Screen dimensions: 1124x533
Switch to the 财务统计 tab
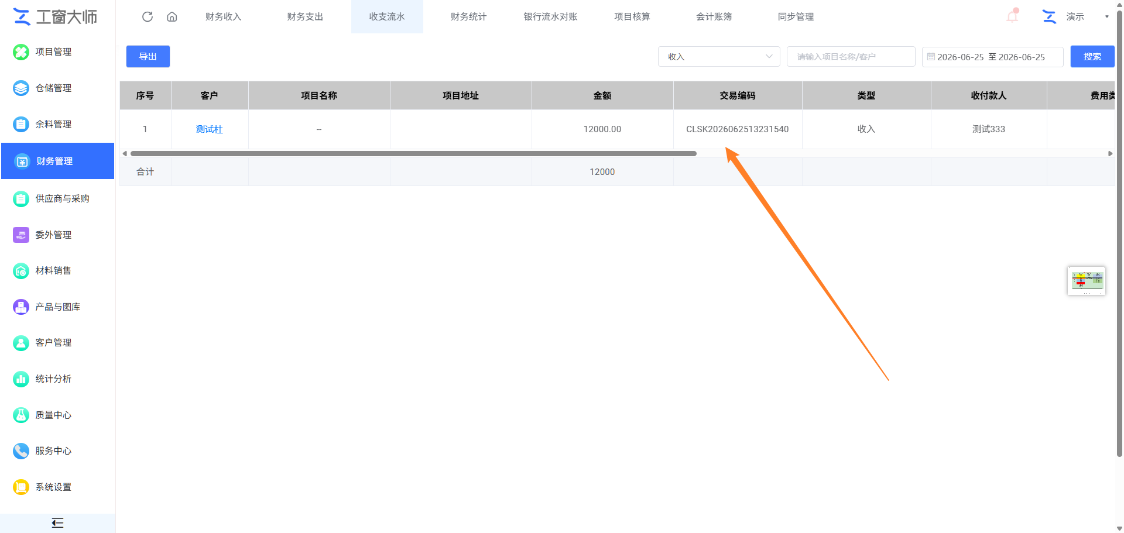[x=468, y=16]
